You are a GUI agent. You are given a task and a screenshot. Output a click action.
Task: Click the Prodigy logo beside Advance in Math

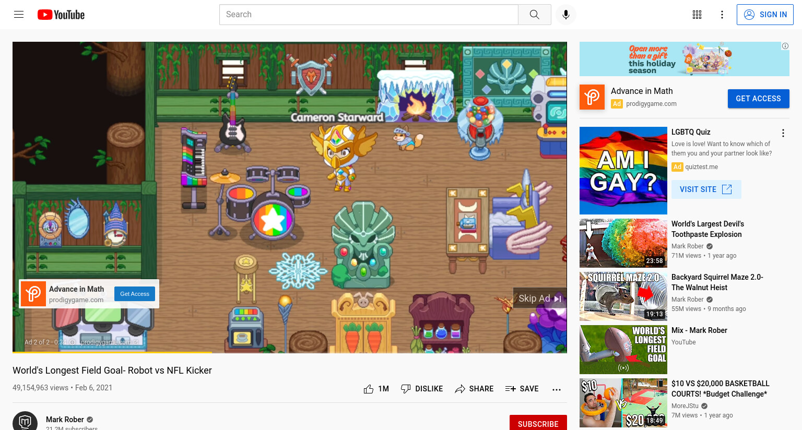coord(592,97)
